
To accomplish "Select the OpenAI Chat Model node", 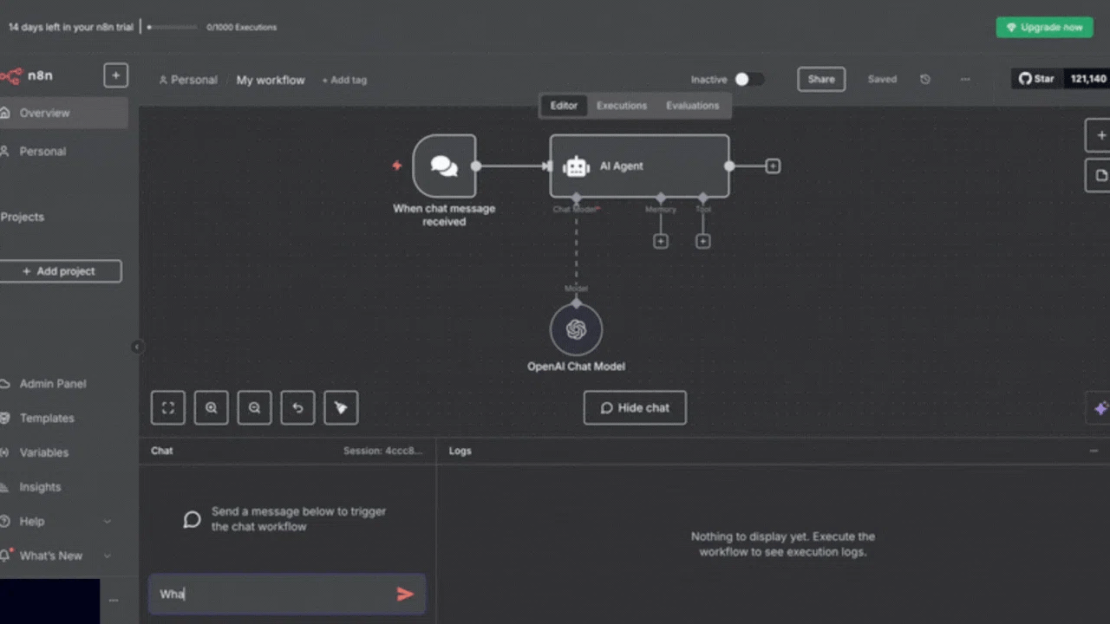I will tap(576, 329).
